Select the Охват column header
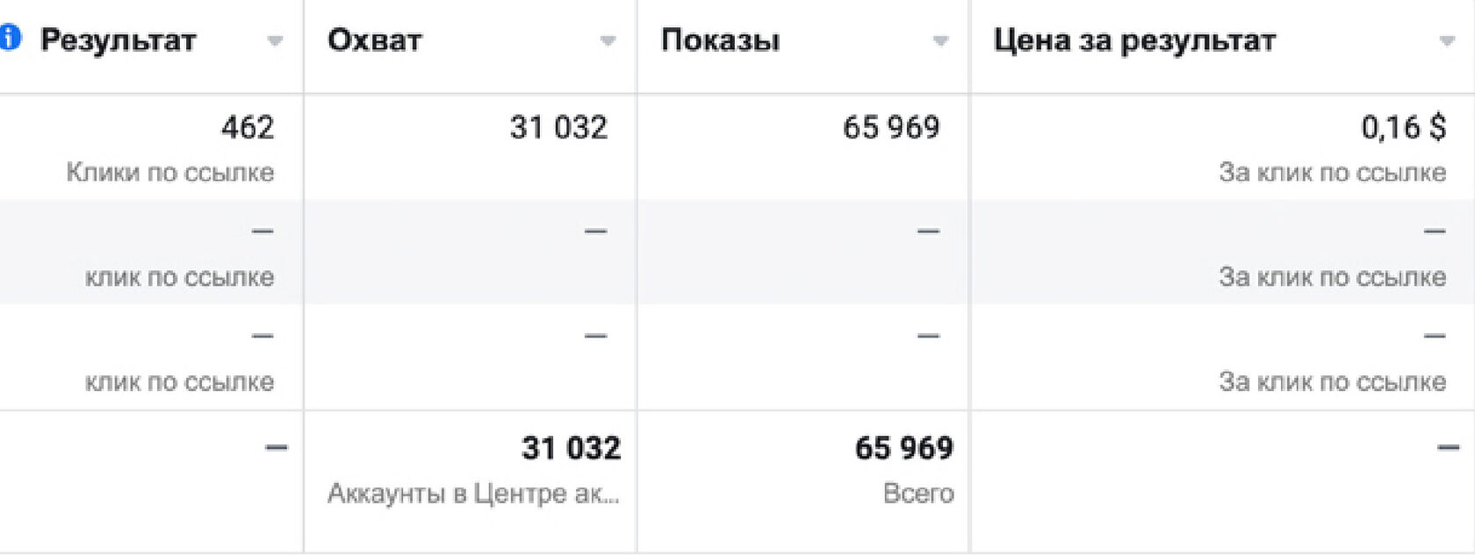1475x555 pixels. 375,40
